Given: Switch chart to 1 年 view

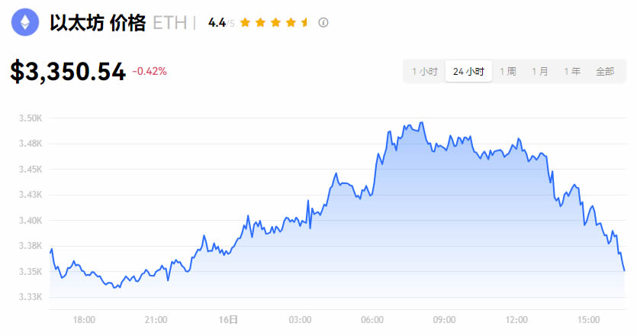Looking at the screenshot, I should point(572,72).
